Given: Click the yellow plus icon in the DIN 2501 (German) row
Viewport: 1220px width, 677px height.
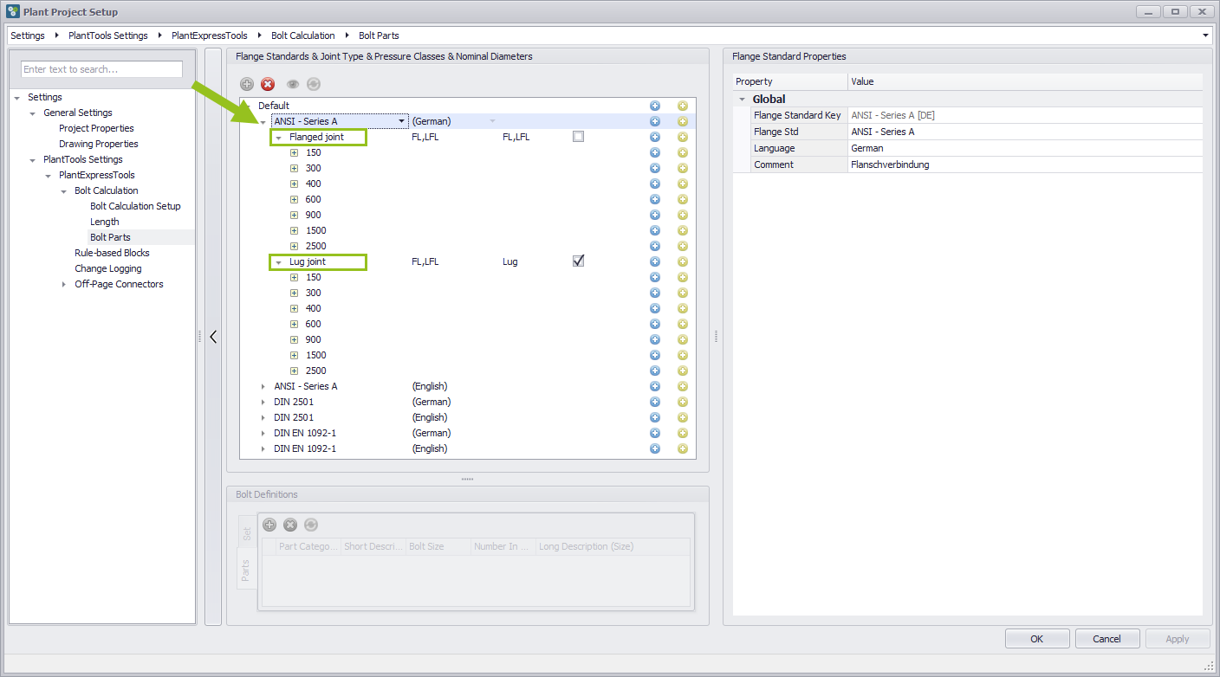Looking at the screenshot, I should pos(683,402).
